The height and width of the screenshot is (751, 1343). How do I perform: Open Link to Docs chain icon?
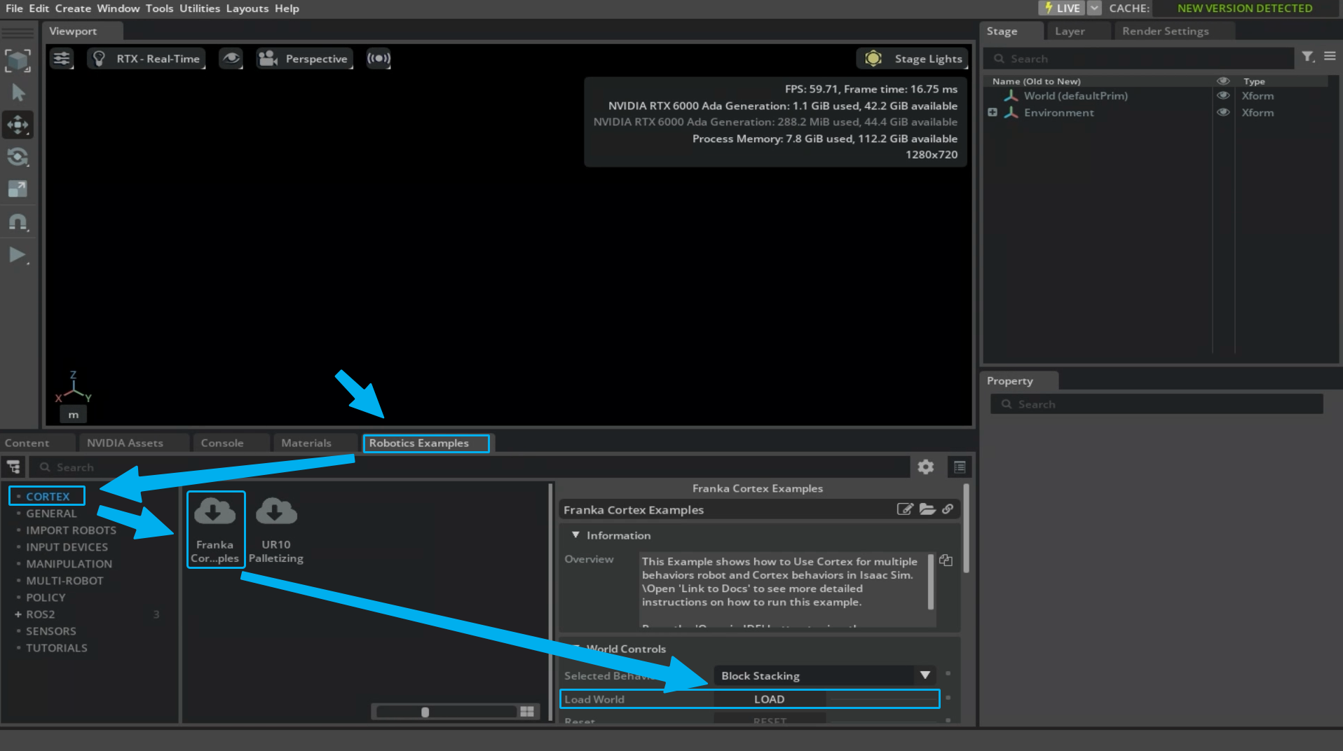click(948, 509)
